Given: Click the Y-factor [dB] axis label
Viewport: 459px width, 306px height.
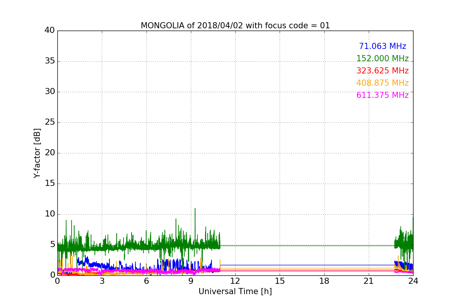Looking at the screenshot, I should click(37, 153).
